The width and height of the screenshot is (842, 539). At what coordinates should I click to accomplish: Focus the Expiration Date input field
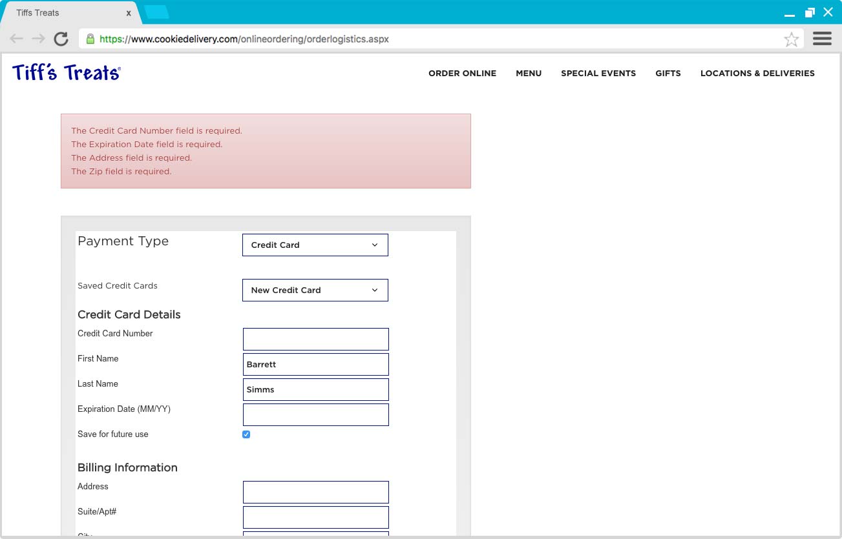tap(315, 415)
